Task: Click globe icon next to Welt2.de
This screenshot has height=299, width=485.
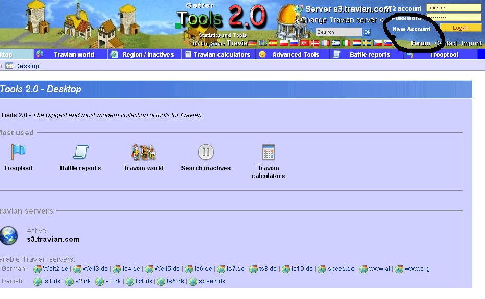Action: 38,269
